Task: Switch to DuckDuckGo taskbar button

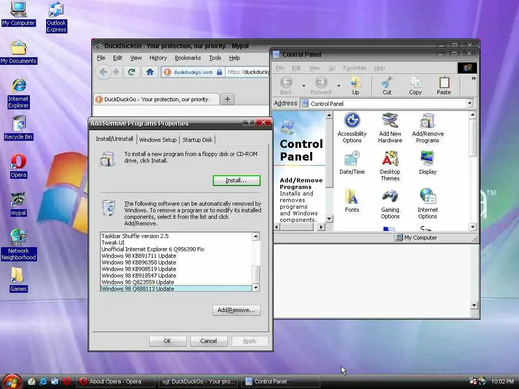Action: point(199,381)
